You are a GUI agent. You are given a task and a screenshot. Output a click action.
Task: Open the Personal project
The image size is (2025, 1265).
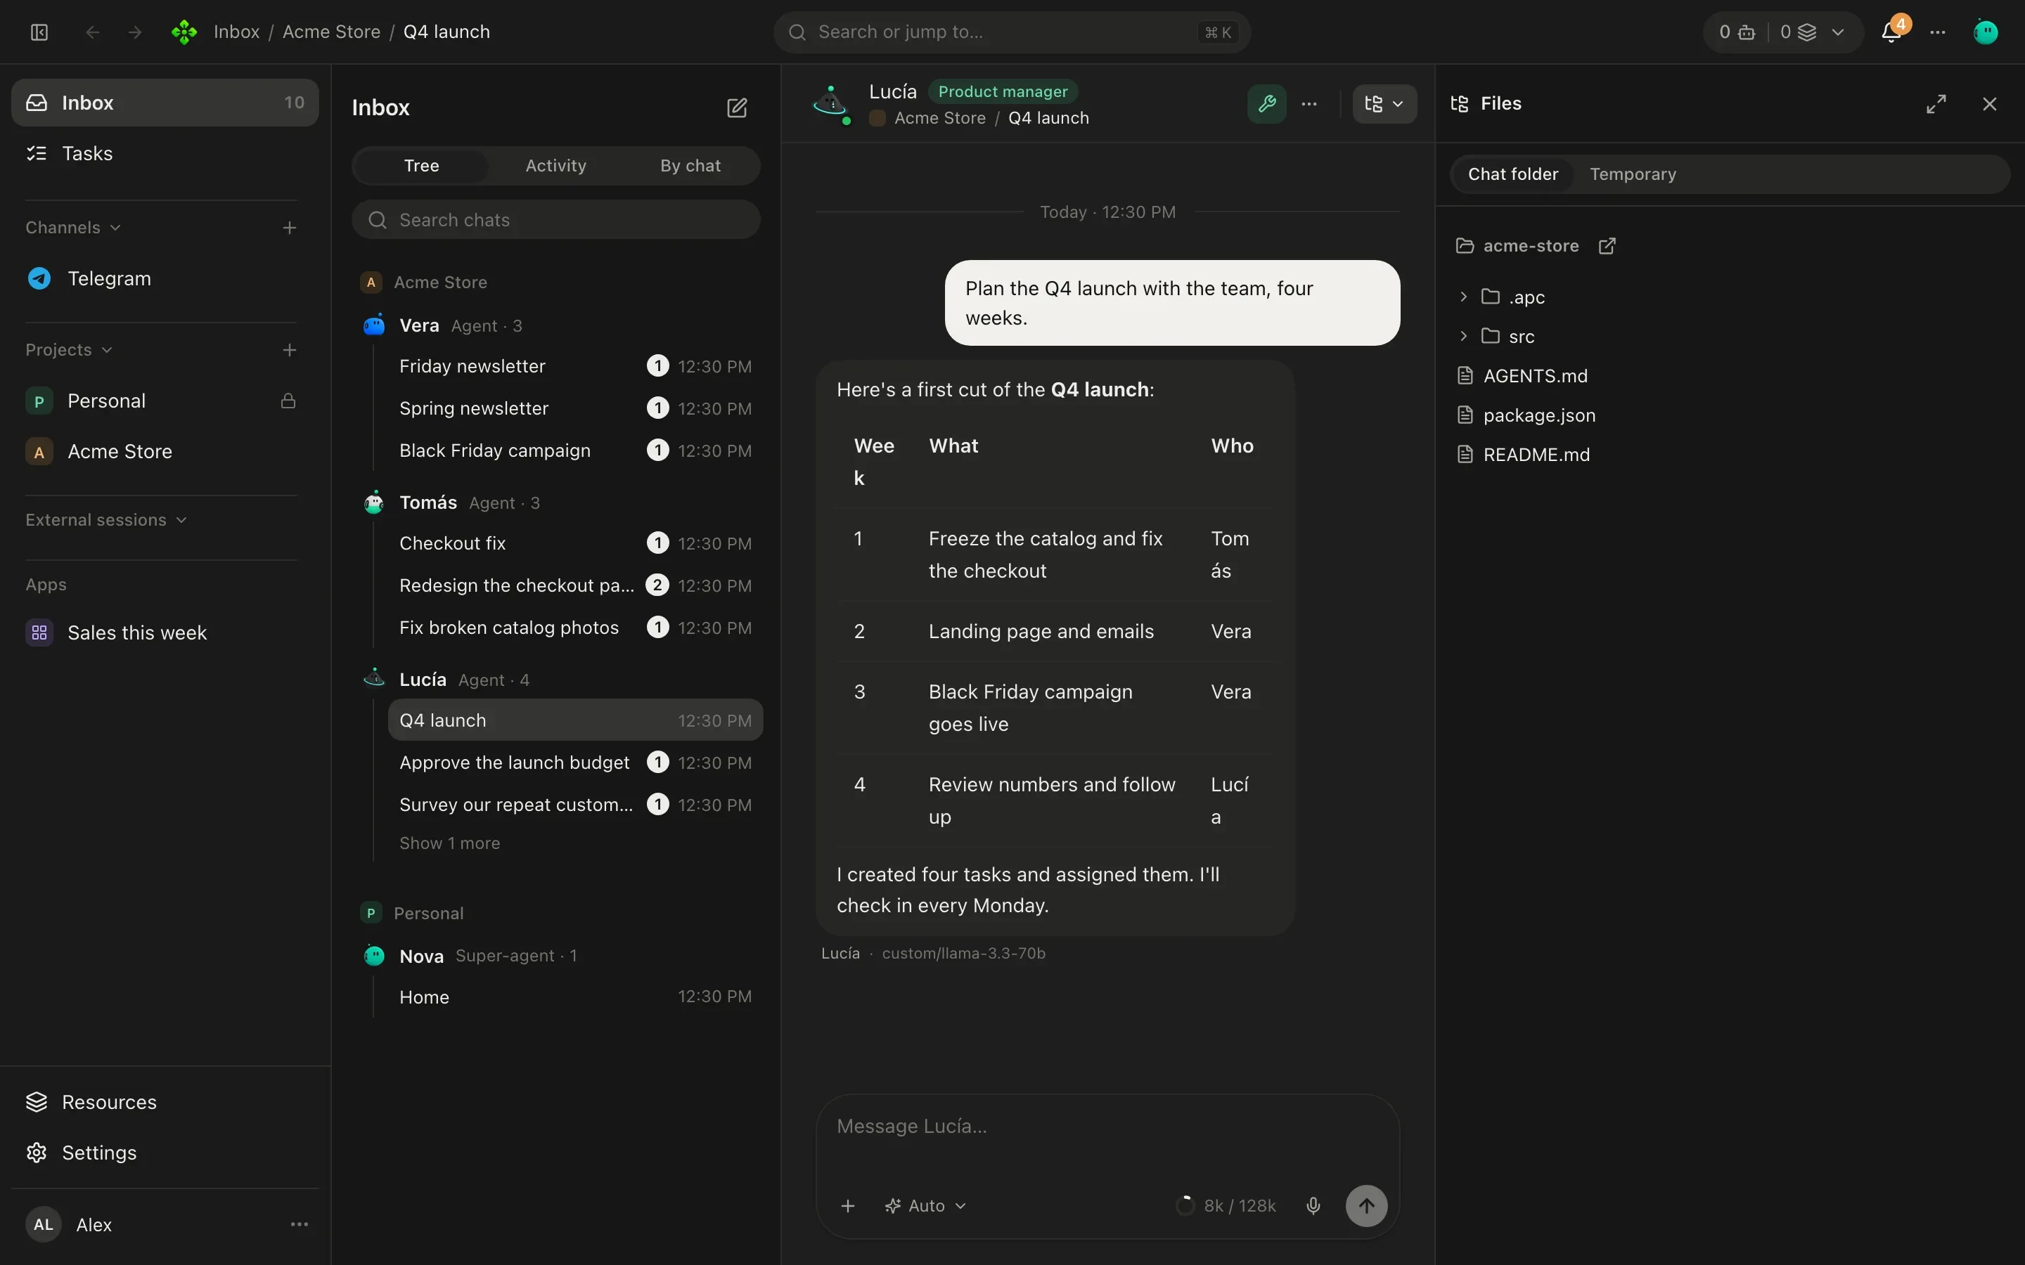[165, 401]
